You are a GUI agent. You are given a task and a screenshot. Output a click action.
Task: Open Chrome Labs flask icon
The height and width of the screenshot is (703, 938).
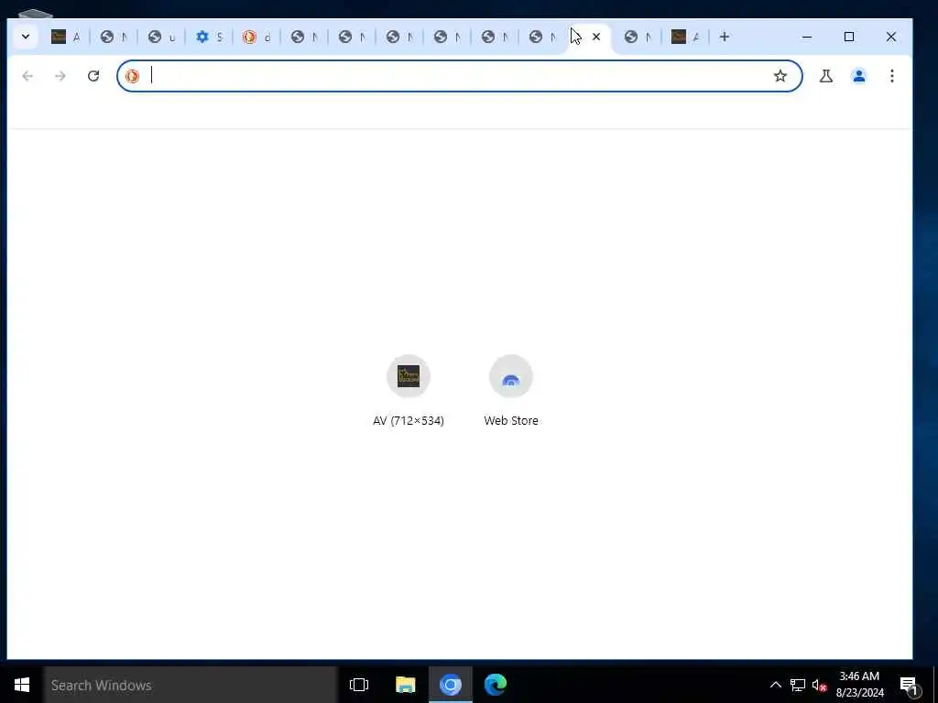(x=826, y=76)
